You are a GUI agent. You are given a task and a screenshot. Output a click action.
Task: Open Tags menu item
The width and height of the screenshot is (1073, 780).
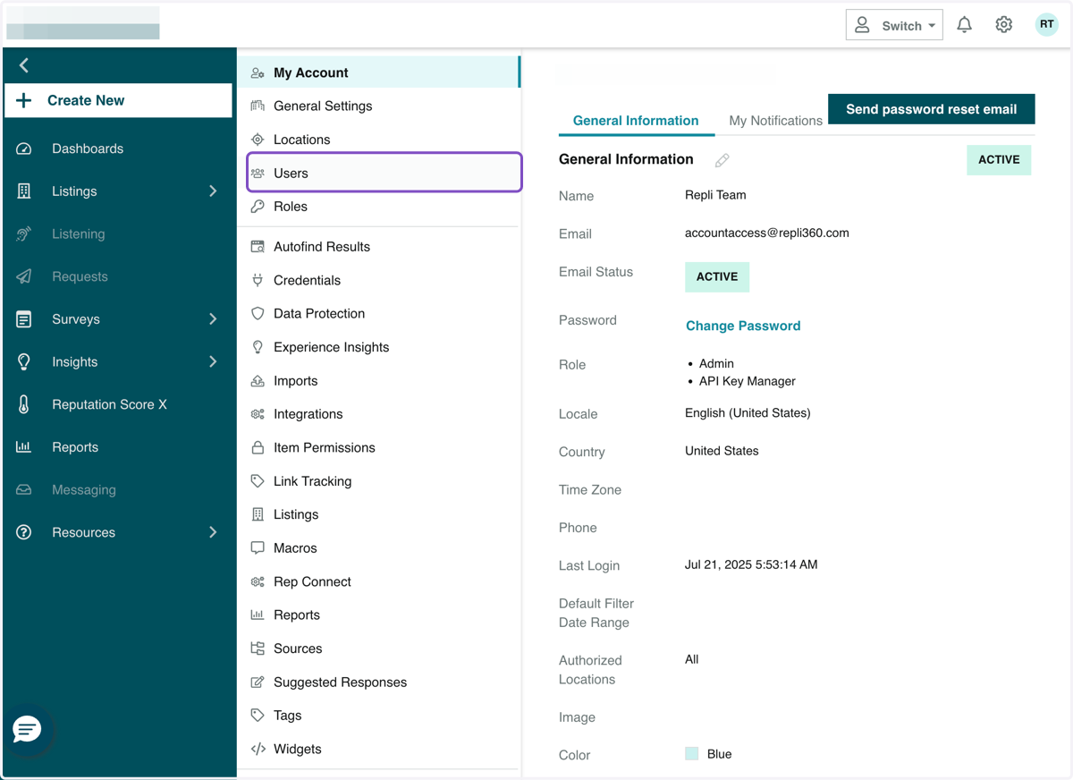[378, 716]
